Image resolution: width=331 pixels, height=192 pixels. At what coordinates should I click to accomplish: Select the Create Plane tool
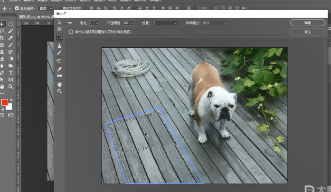[x=59, y=29]
